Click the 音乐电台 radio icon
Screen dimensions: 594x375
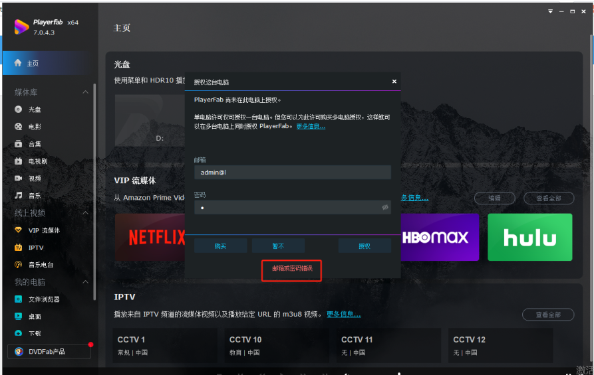coord(18,265)
